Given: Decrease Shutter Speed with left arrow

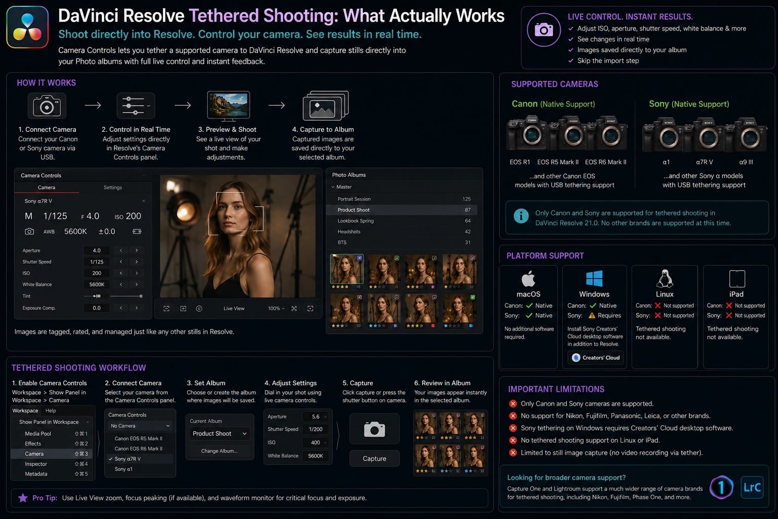Looking at the screenshot, I should tap(121, 262).
